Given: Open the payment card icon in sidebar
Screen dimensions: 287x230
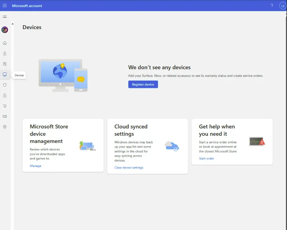Looking at the screenshot, I should pos(5,116).
